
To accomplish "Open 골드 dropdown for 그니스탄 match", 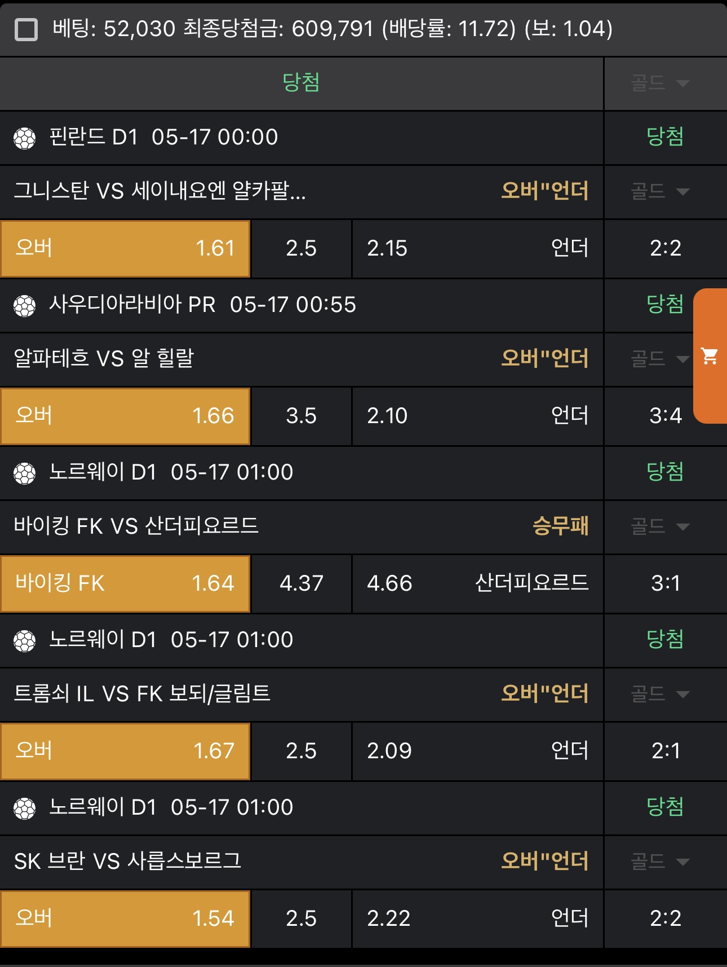I will coord(660,191).
